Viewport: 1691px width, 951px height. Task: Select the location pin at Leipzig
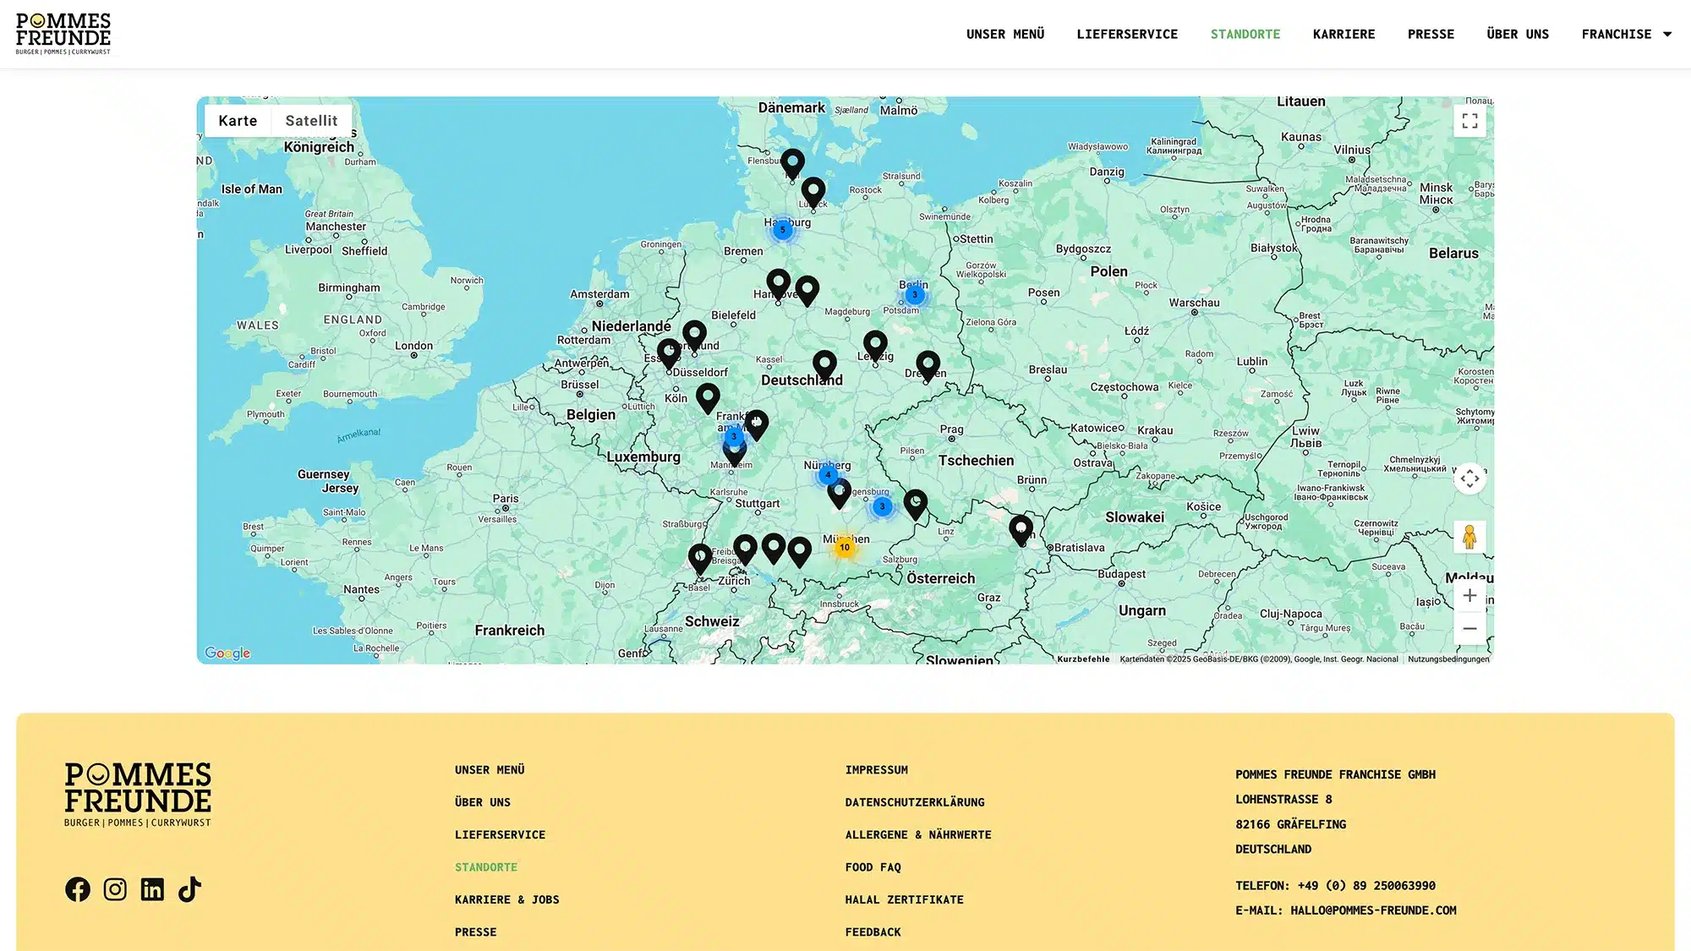(875, 345)
